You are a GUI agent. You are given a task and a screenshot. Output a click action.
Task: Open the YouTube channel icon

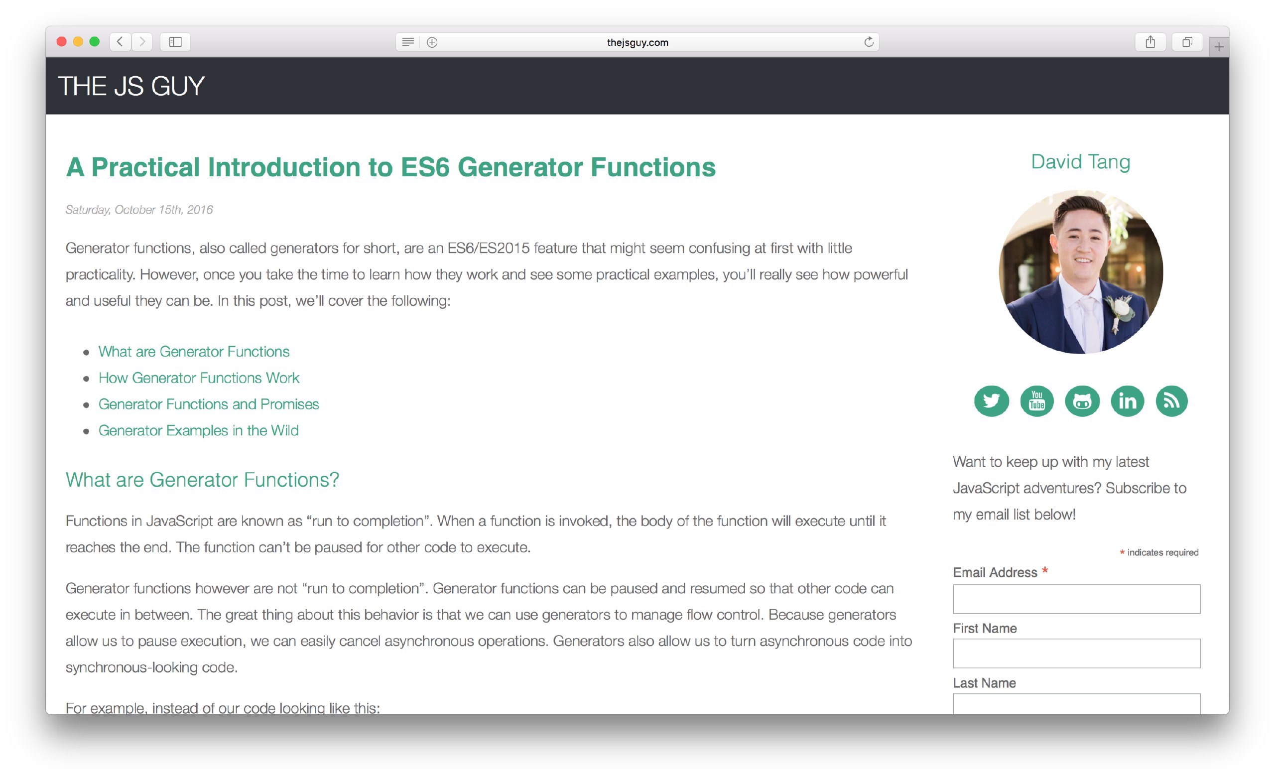click(1036, 401)
